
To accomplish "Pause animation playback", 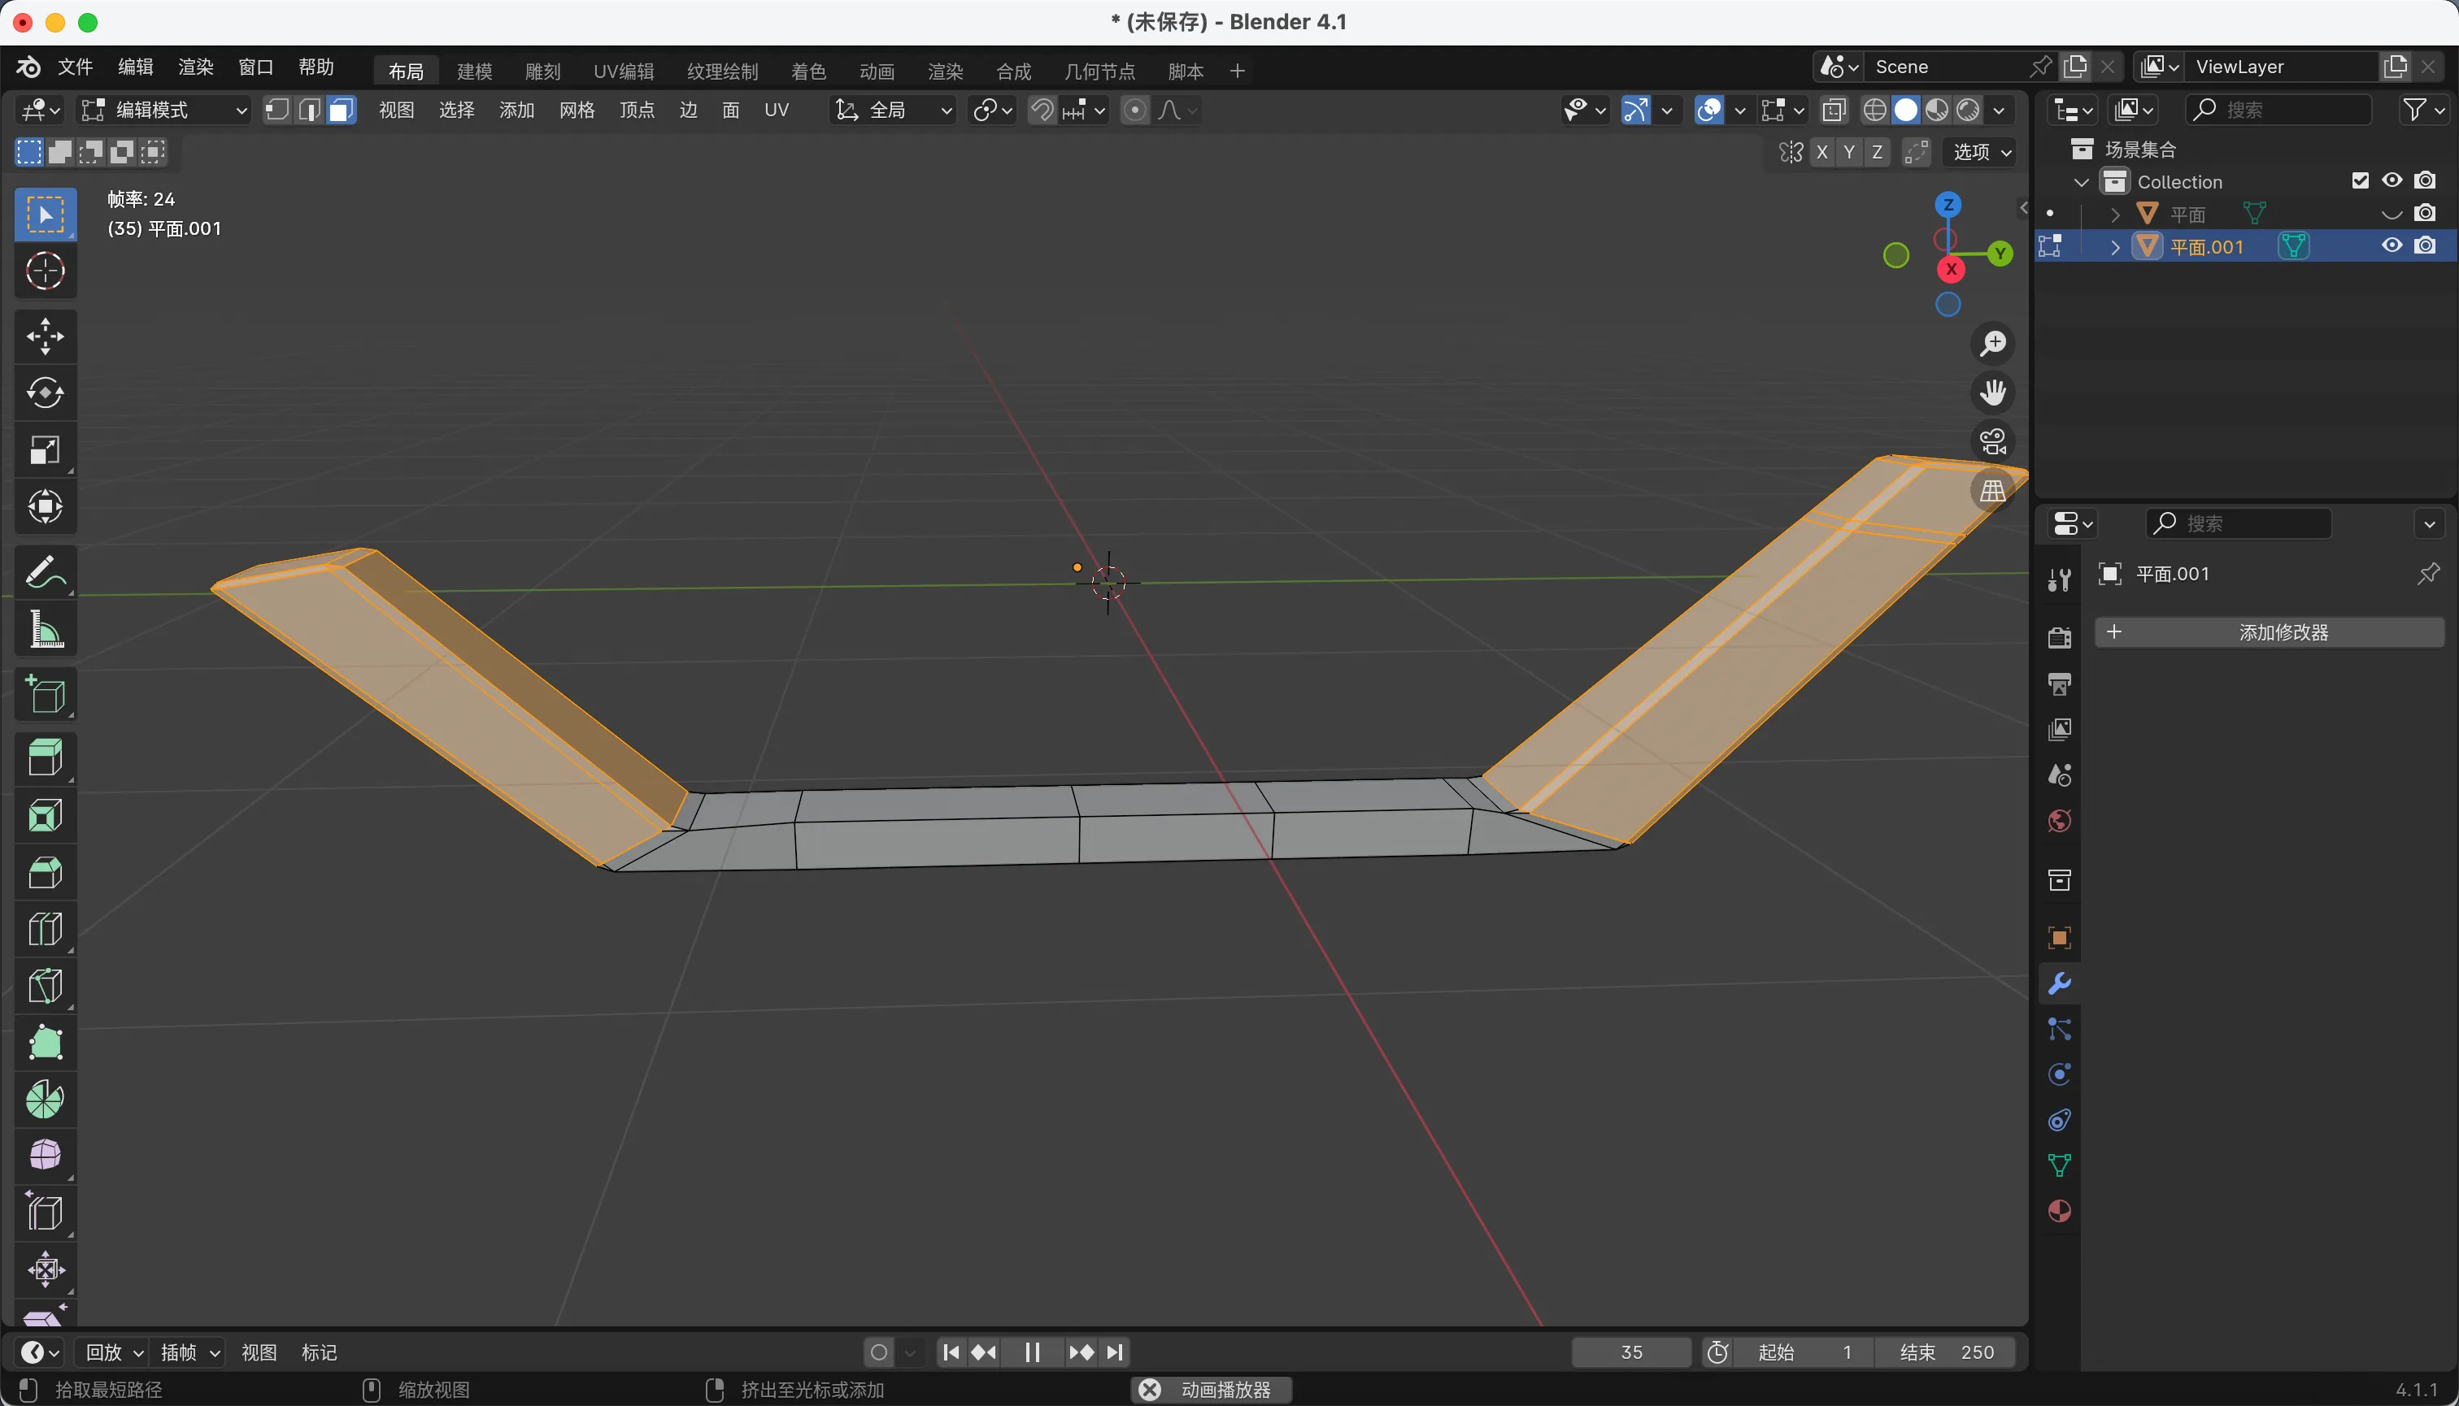I will point(1031,1352).
